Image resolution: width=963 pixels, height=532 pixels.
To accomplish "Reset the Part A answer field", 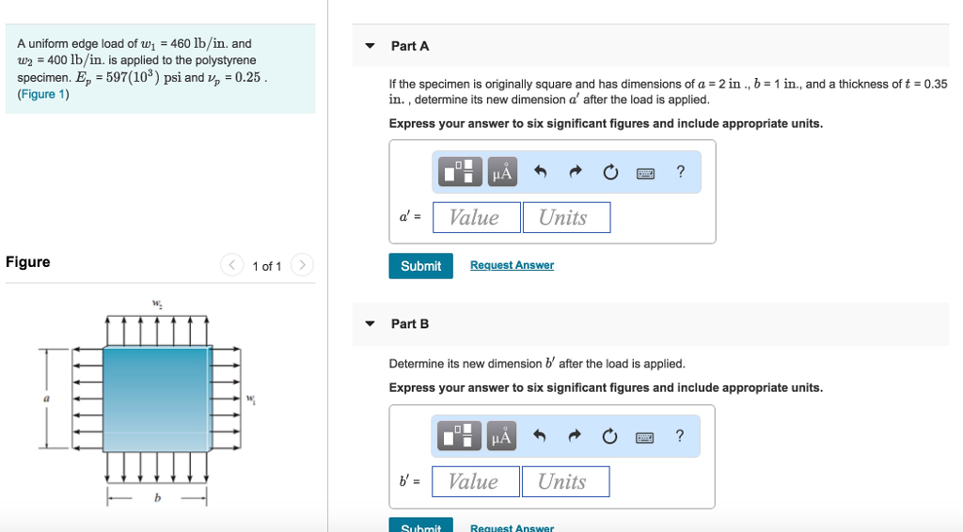I will pyautogui.click(x=610, y=172).
